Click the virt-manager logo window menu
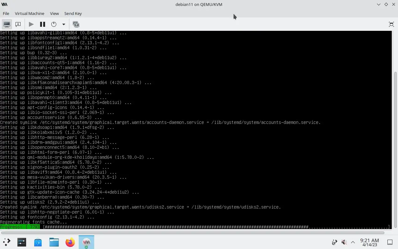This screenshot has width=398, height=249. tap(4, 4)
